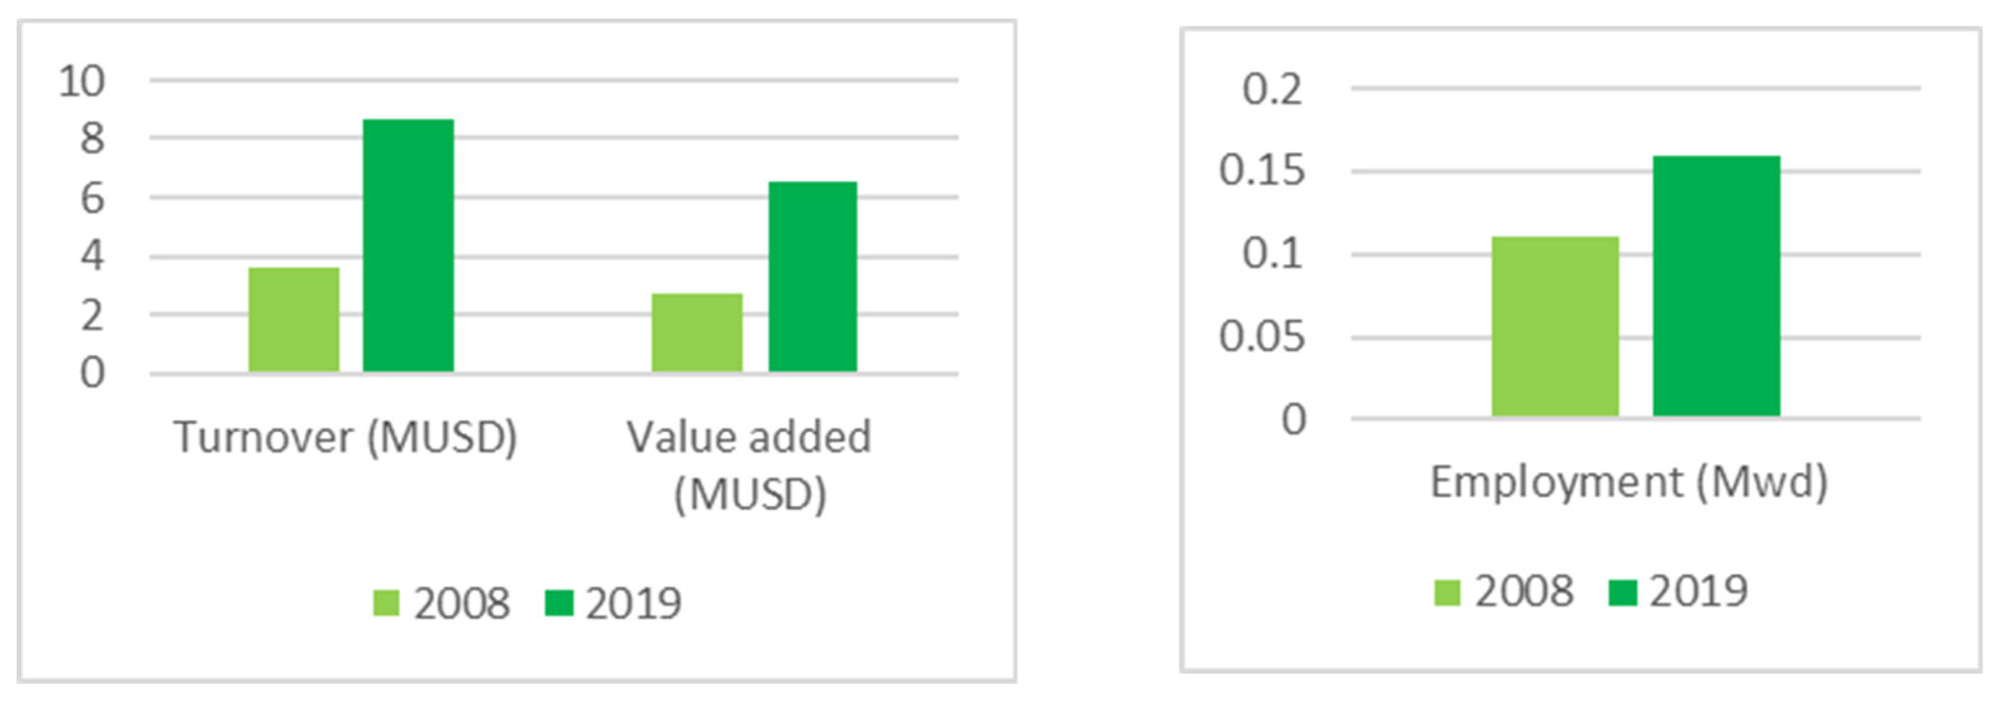Click 2019 legend swatch in Employment chart
Screen dimensions: 1997x704
pyautogui.click(x=1622, y=591)
